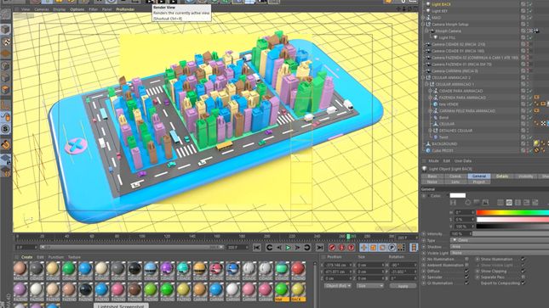This screenshot has width=549, height=308.
Task: Expand the CIDADE PARA ANIMACAO tree node
Action: point(431,91)
